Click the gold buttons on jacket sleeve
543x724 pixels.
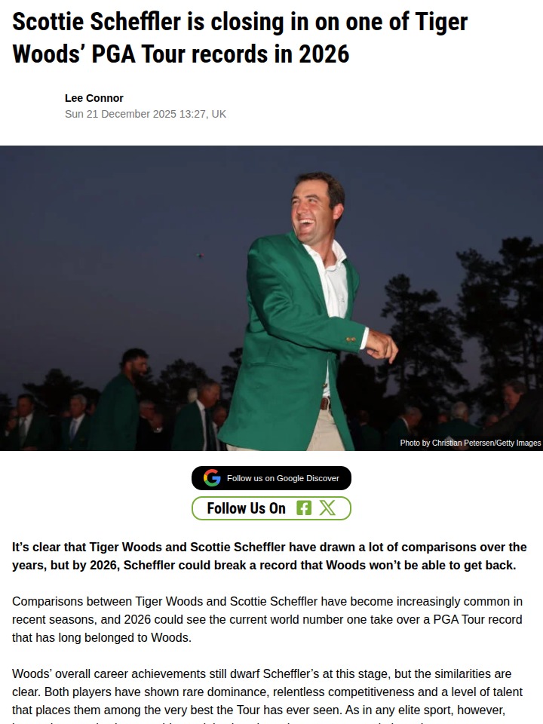pyautogui.click(x=351, y=339)
